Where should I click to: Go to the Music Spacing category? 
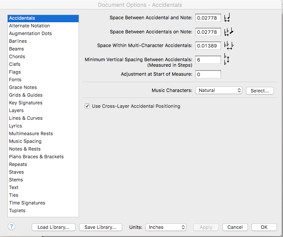pos(25,141)
